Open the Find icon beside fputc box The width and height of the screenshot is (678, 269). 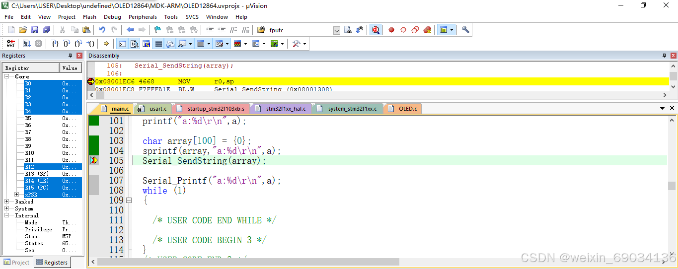point(348,30)
